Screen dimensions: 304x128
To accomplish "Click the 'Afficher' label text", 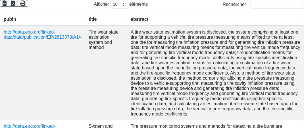I will [101, 4].
